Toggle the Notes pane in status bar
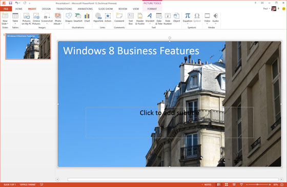 207,184
